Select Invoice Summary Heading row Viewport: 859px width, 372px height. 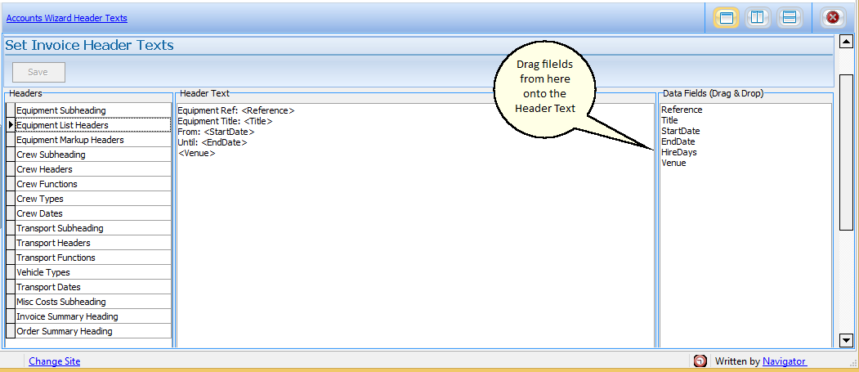(x=67, y=316)
